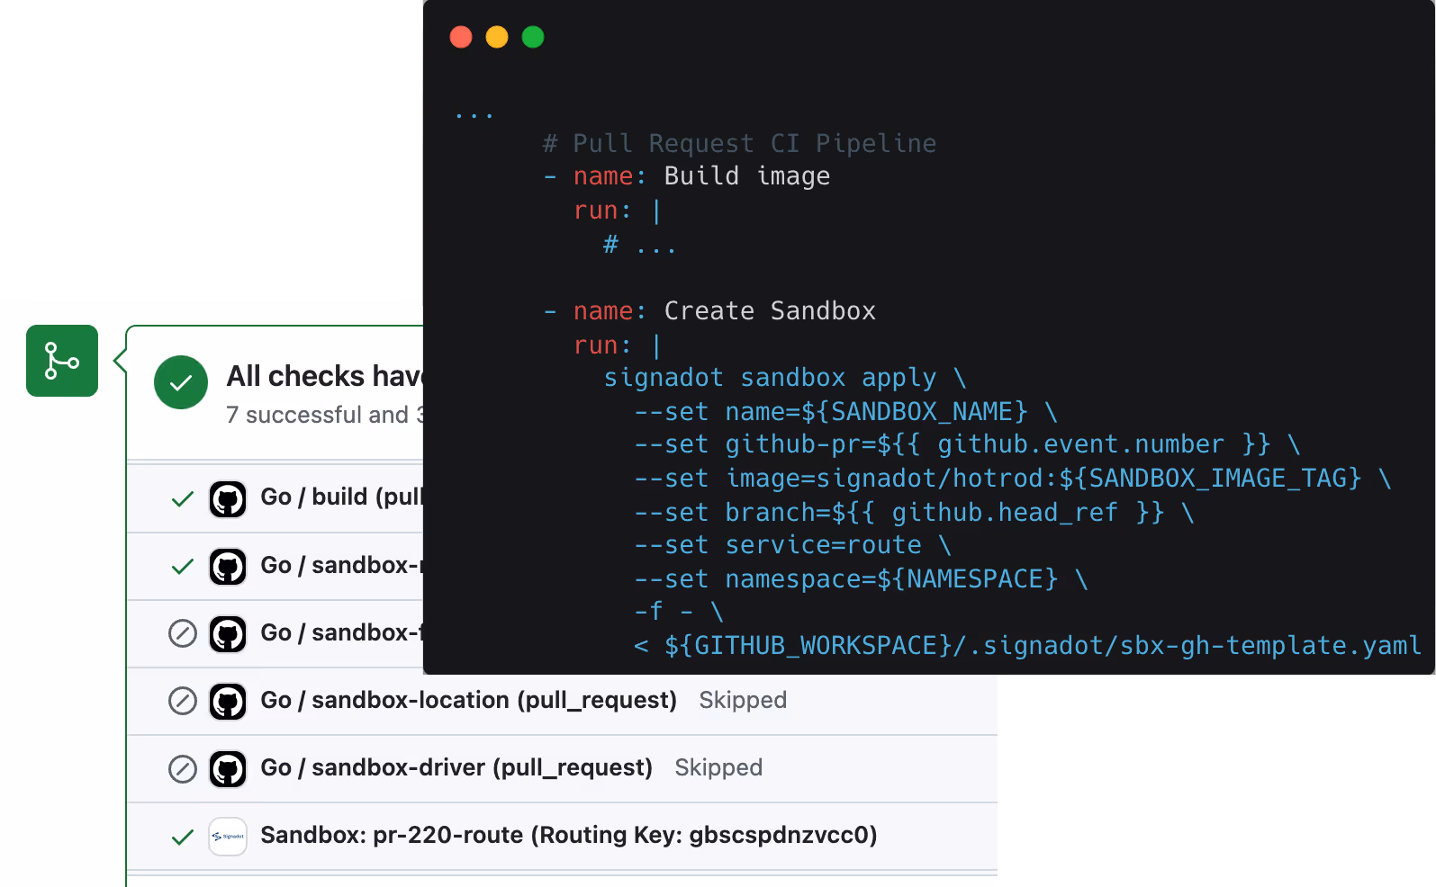1436x887 pixels.
Task: Open the Go / sandbox-driver (pull_request) check
Action: click(456, 767)
